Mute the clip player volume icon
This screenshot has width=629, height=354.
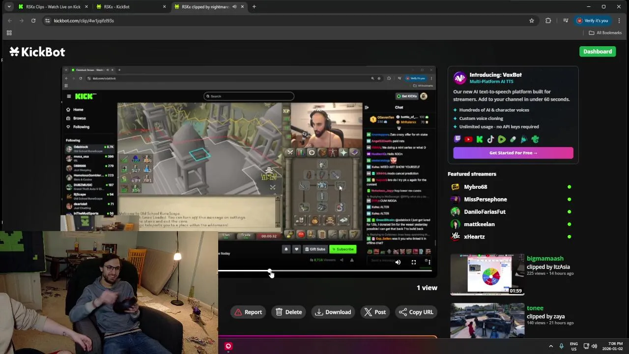point(398,262)
